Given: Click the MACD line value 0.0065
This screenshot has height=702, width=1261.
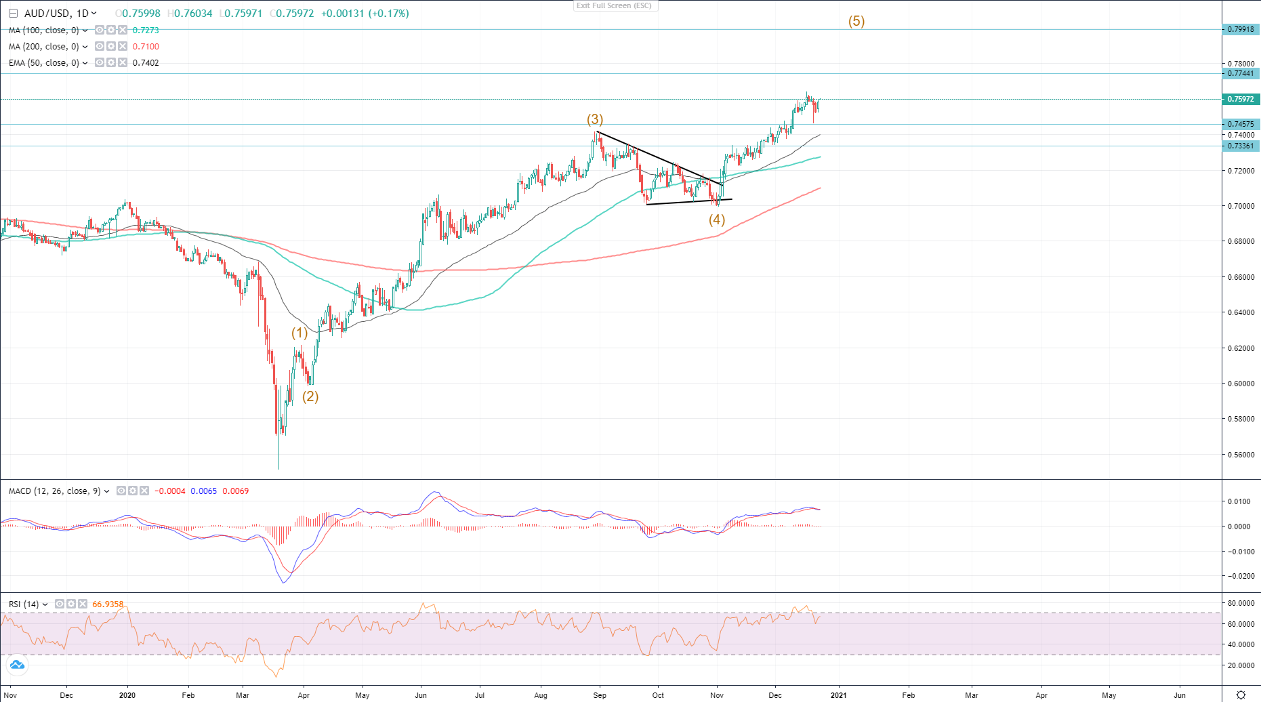Looking at the screenshot, I should tap(203, 491).
